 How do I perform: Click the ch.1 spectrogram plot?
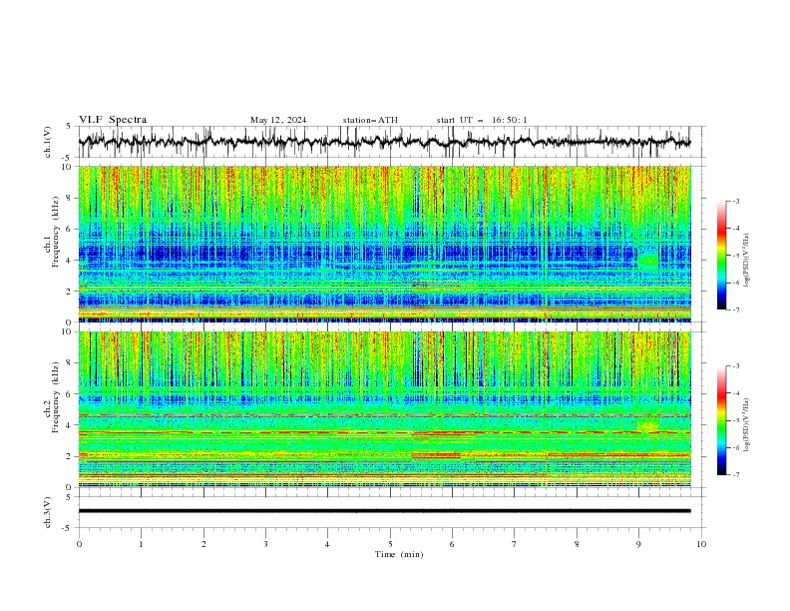click(385, 244)
